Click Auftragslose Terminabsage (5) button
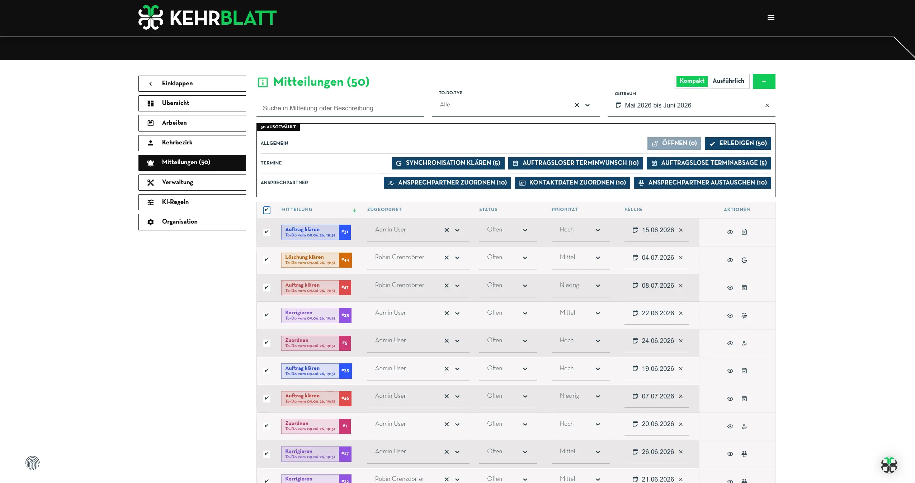The height and width of the screenshot is (483, 915). click(x=709, y=163)
